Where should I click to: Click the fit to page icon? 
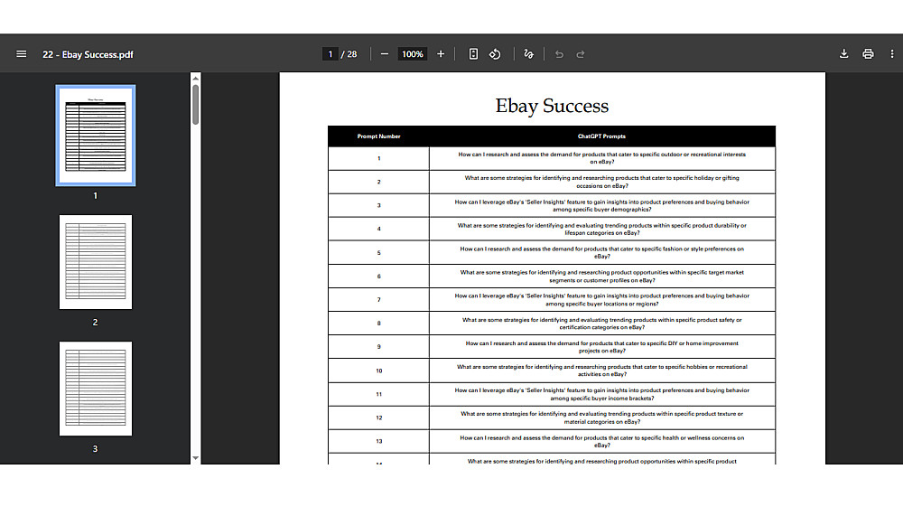coord(473,54)
